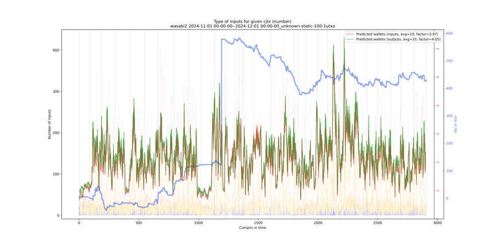Click the small red tick label '30'

pyautogui.click(x=437, y=134)
